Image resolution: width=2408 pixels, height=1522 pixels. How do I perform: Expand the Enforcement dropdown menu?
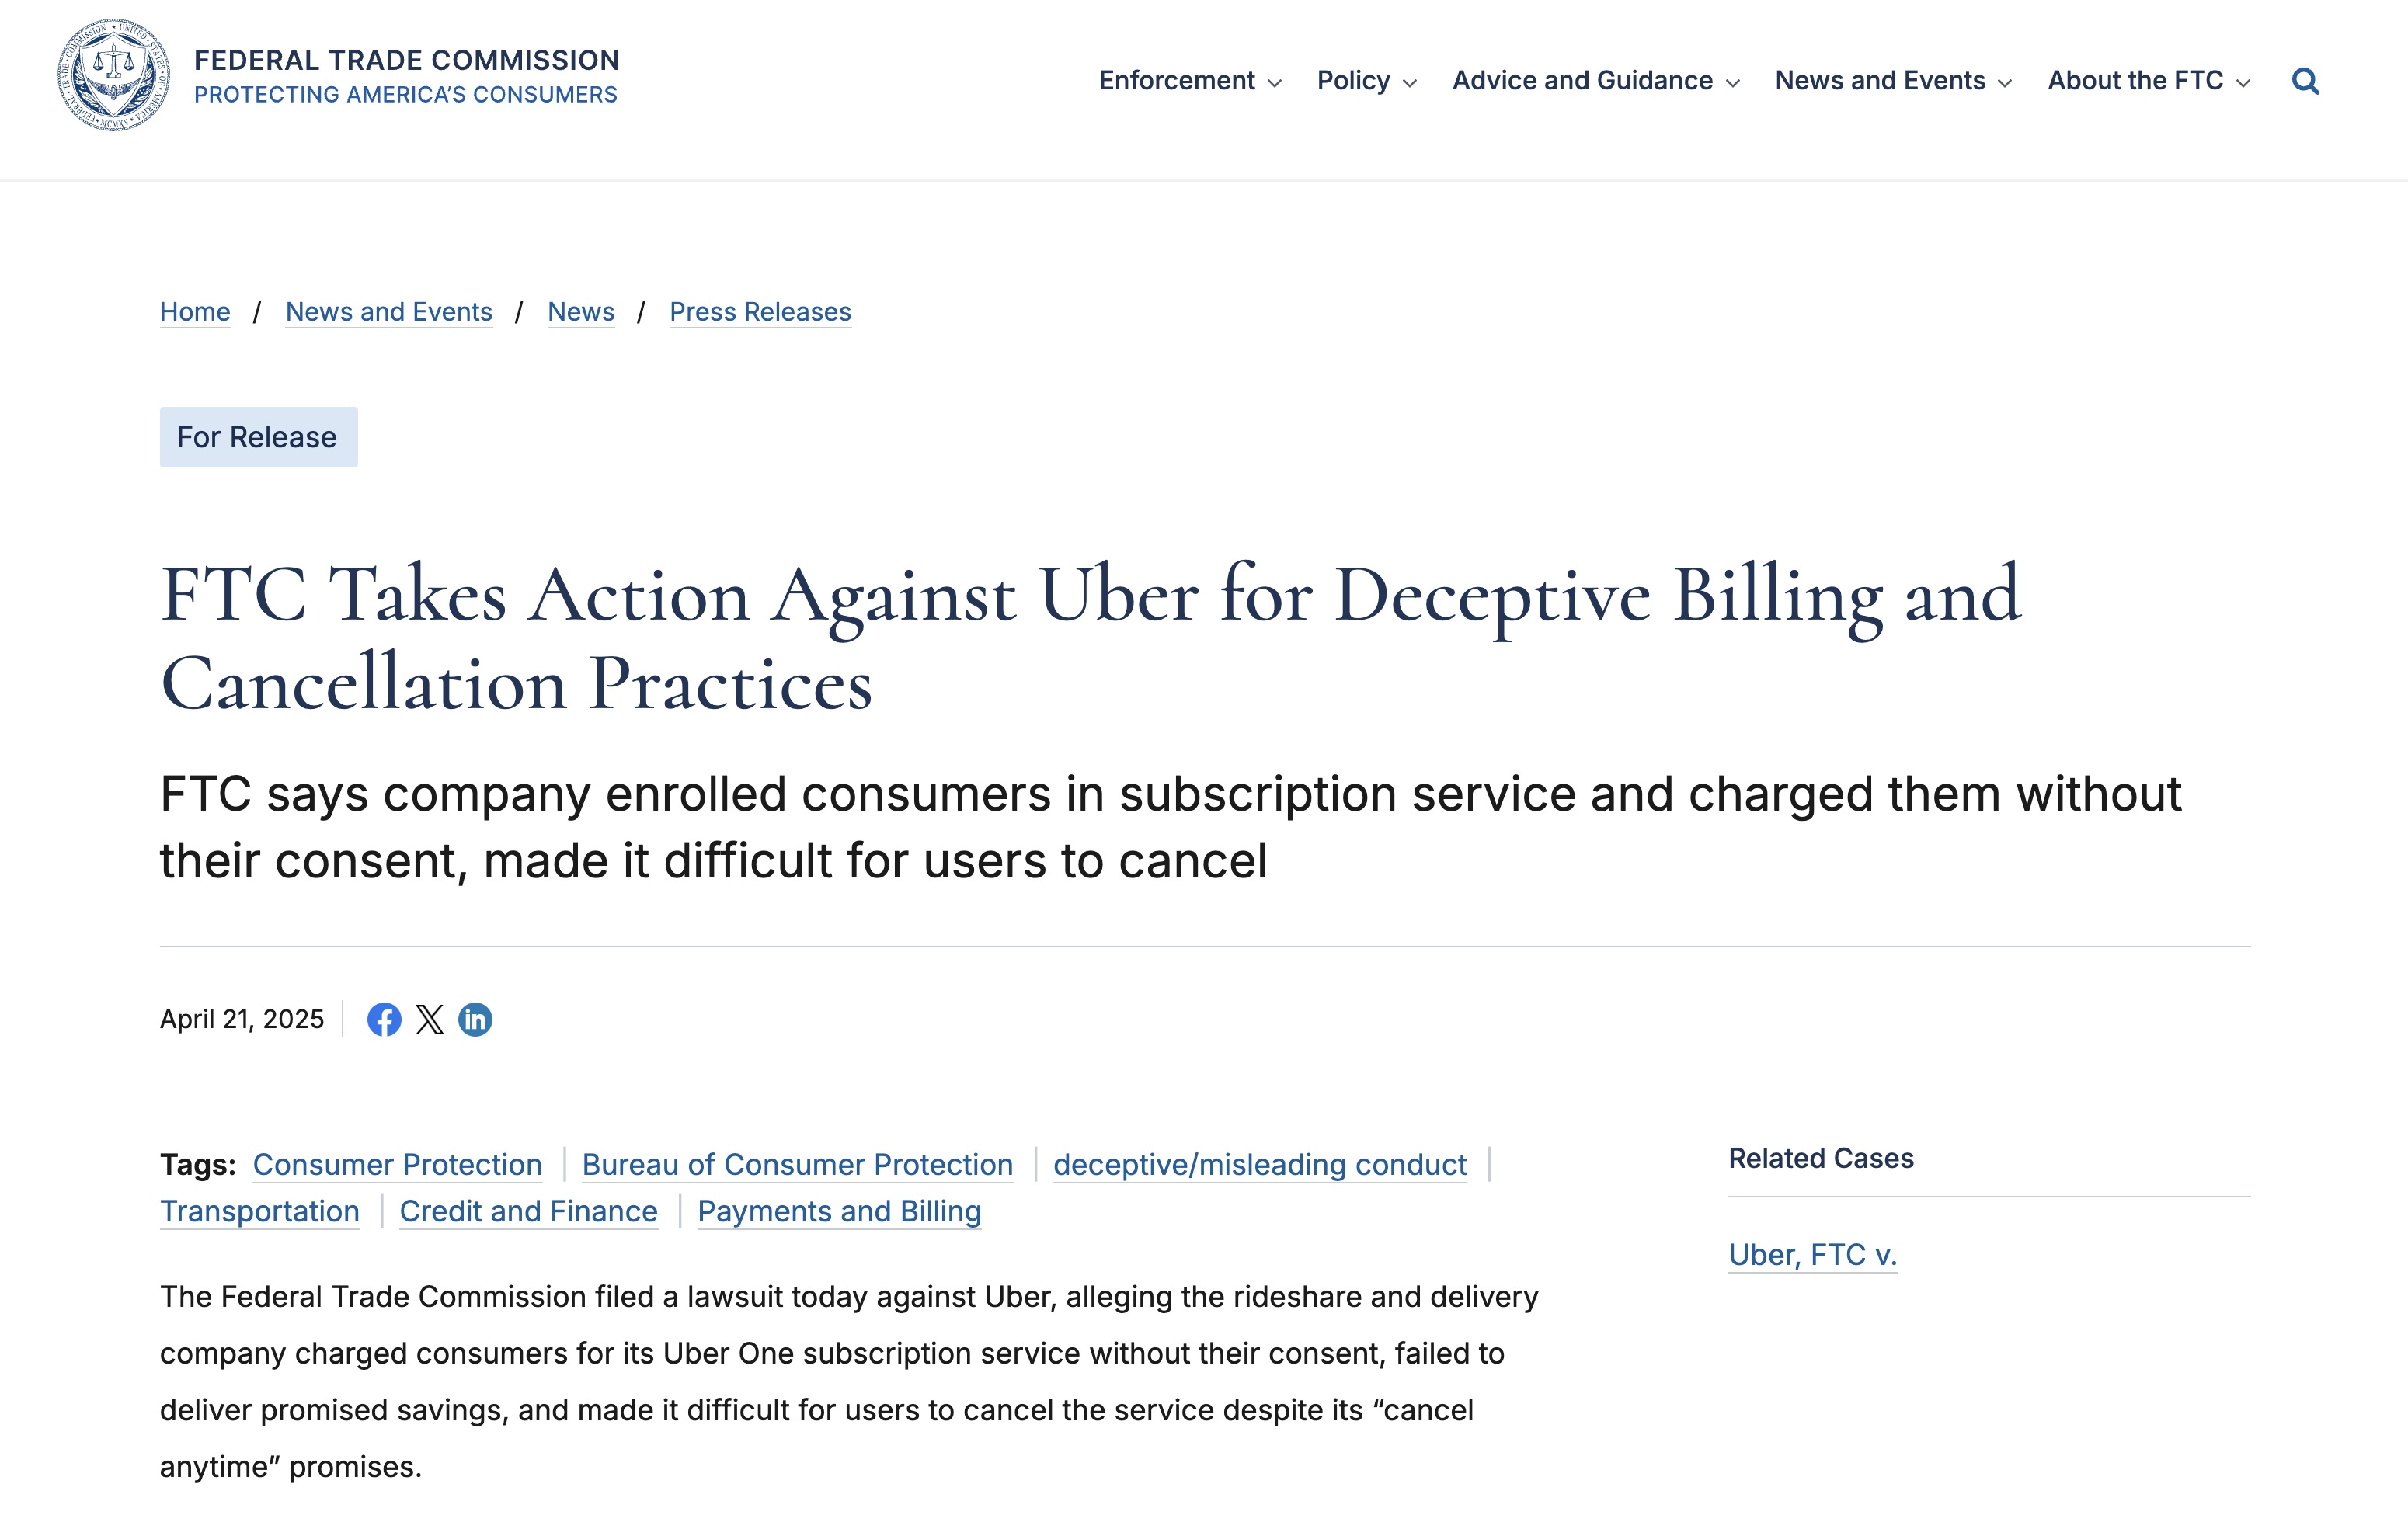1190,80
